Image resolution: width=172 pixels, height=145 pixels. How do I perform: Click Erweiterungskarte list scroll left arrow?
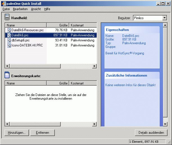point(7,124)
